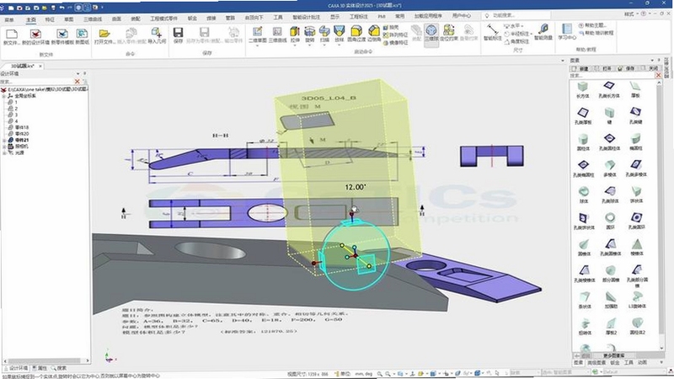Open the Sketch dropdown arrow below 二维草图
This screenshot has height=379, width=674.
pyautogui.click(x=257, y=45)
